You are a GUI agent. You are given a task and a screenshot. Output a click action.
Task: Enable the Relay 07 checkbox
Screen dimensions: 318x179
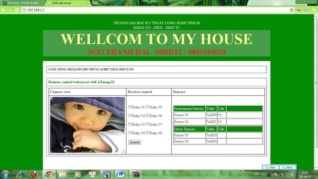point(147,124)
